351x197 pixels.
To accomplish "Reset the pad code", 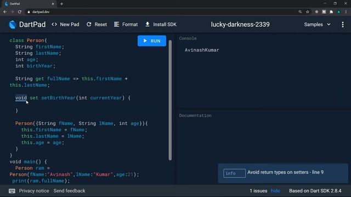I will pyautogui.click(x=97, y=25).
